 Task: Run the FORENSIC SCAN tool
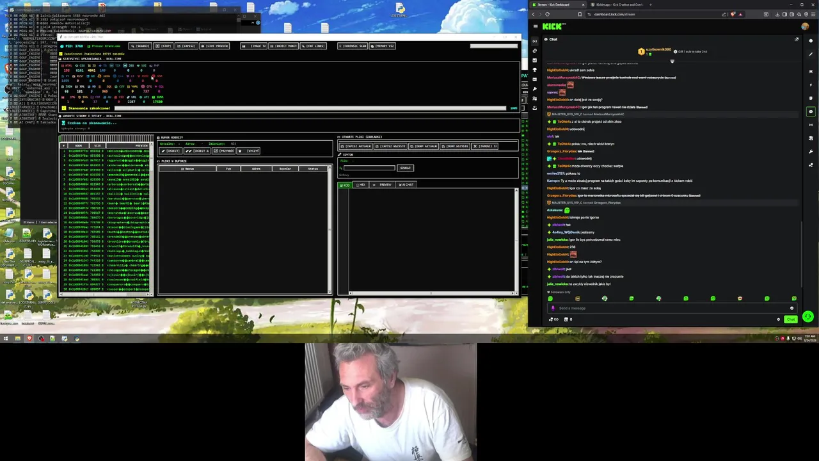tap(353, 46)
